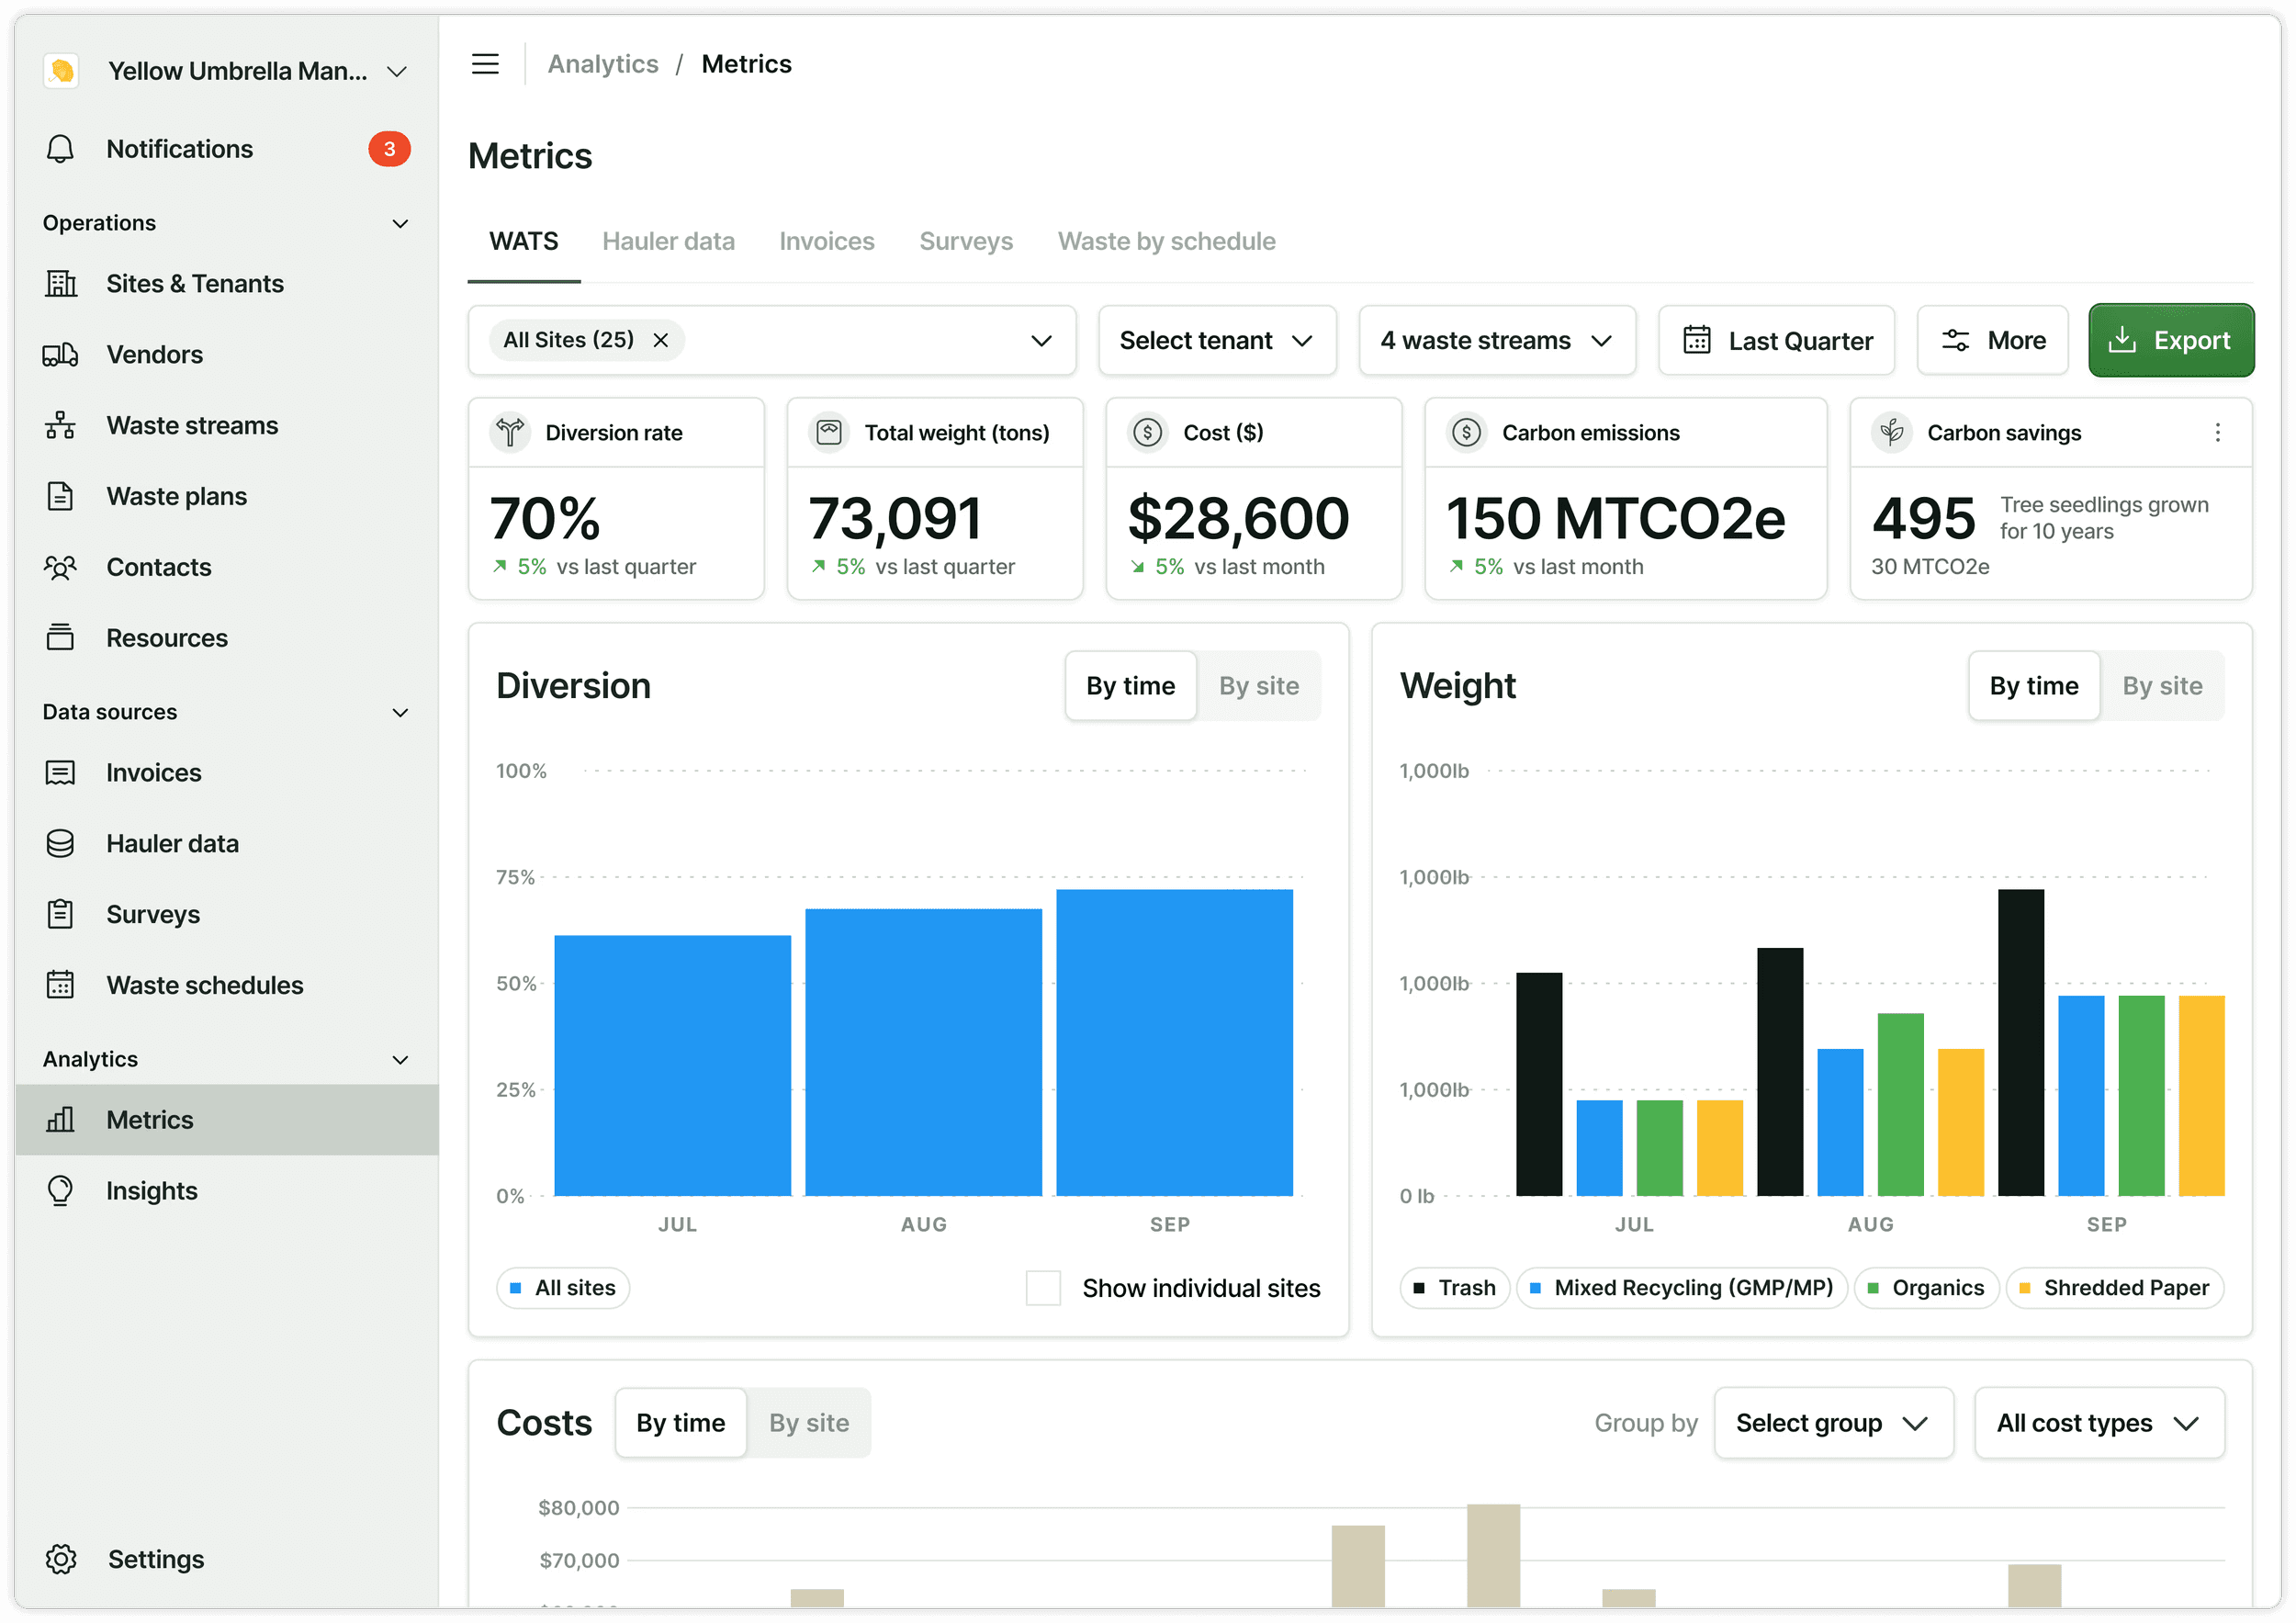Open the Carbon savings three-dot menu
Screen dimensions: 2296x1623
[2218, 433]
